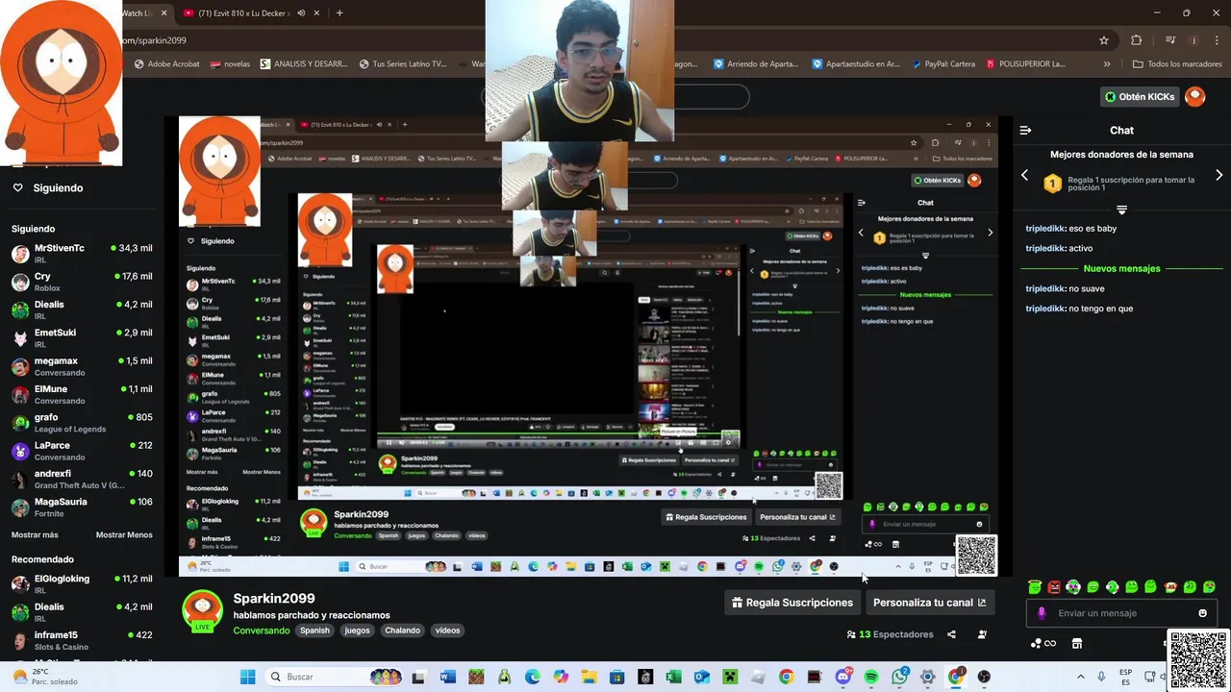
Task: Show hidden system tray icons
Action: (x=1080, y=677)
